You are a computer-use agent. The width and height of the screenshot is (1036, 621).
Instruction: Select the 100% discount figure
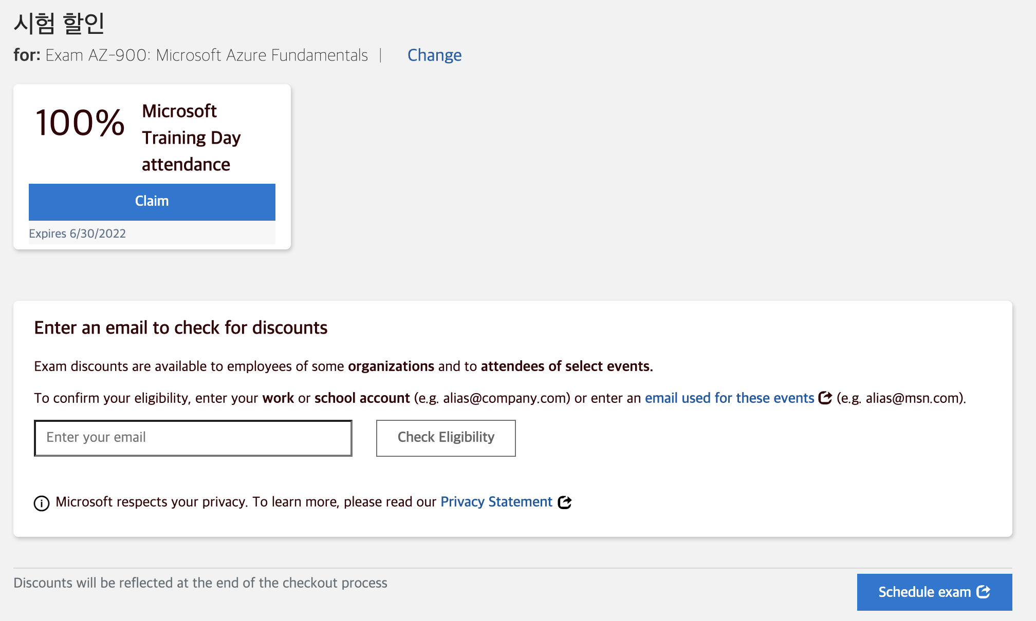pyautogui.click(x=80, y=123)
